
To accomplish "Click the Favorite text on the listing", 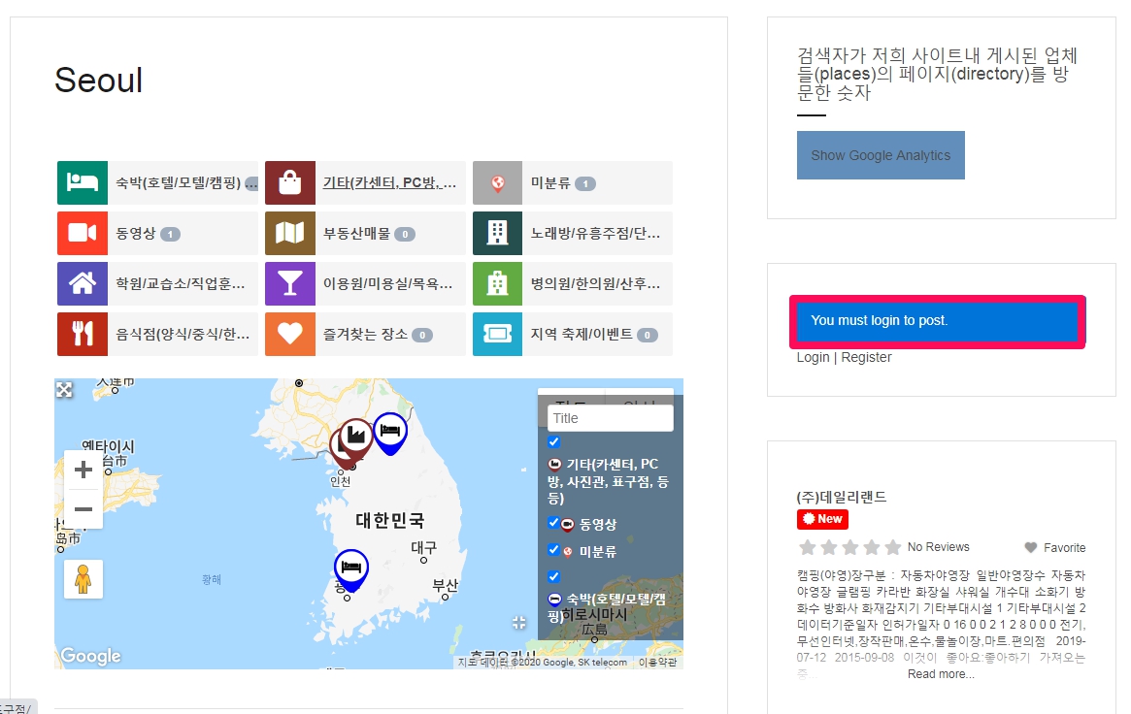I will click(1064, 547).
